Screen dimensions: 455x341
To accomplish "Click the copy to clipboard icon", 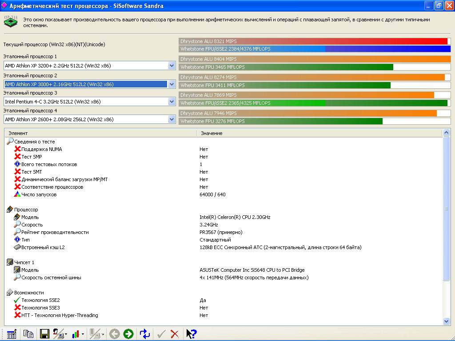I will coord(28,334).
